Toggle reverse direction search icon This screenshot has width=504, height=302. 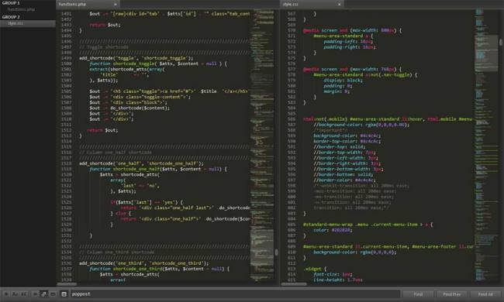tap(35, 294)
